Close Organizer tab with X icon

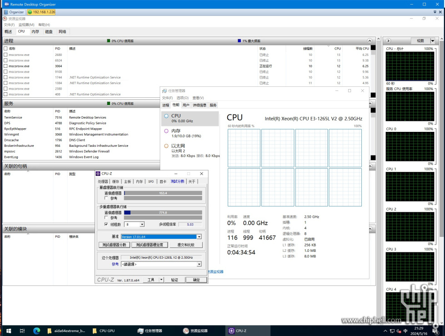[440, 12]
